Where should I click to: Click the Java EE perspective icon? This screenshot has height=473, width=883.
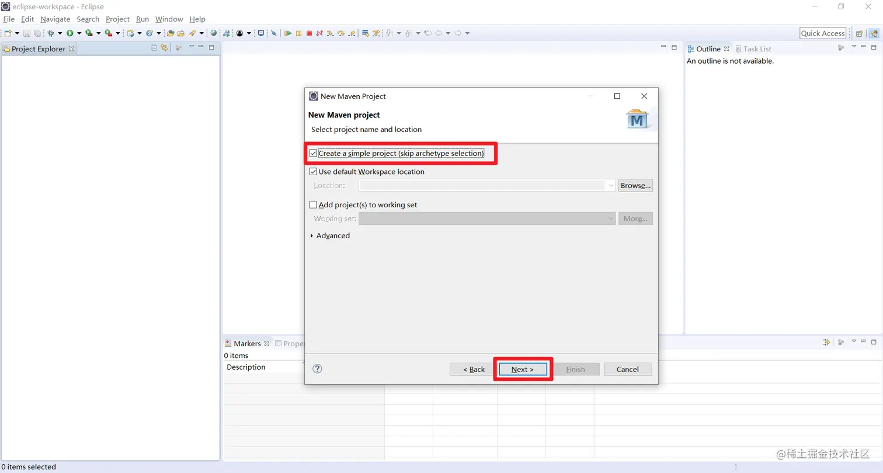[x=873, y=33]
